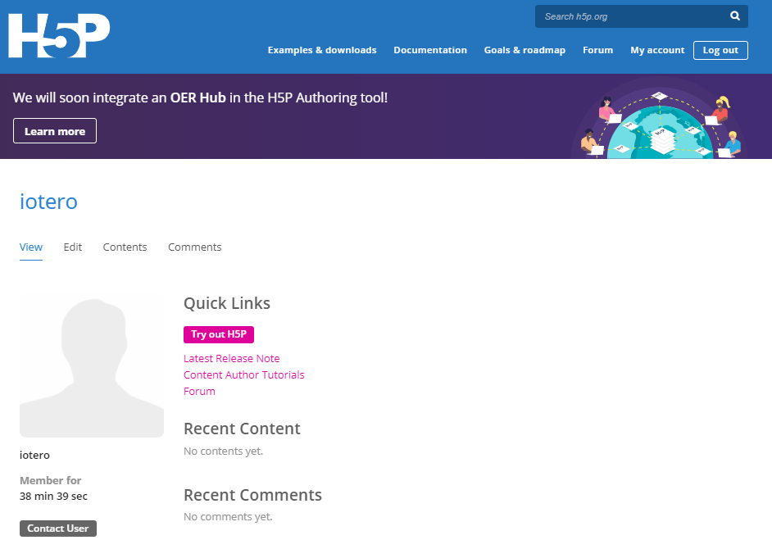Screen dimensions: 772x549
Task: Go to Goals & roadmap
Action: [x=525, y=50]
